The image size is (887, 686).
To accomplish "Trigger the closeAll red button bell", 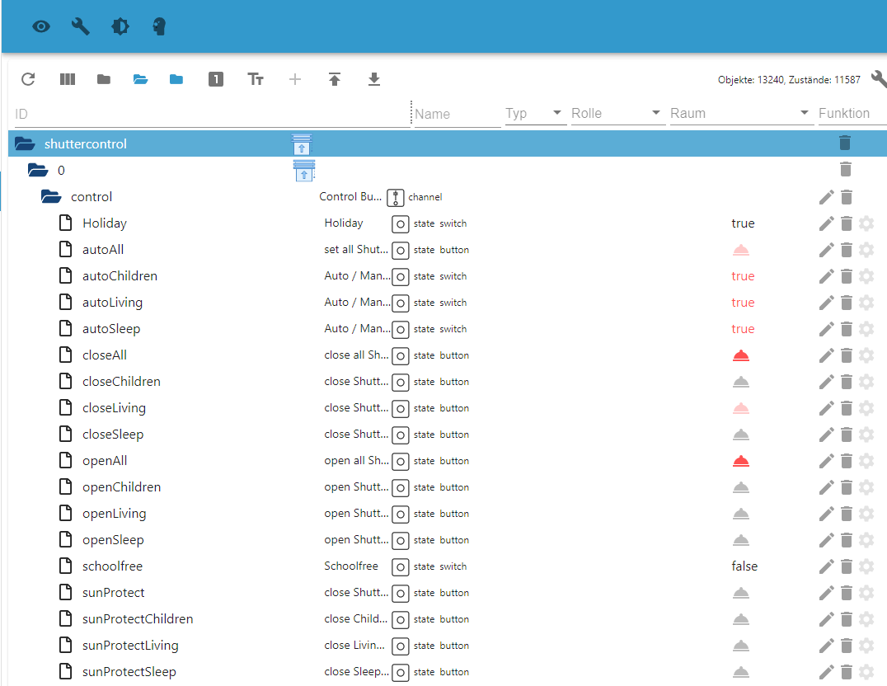I will [x=741, y=356].
